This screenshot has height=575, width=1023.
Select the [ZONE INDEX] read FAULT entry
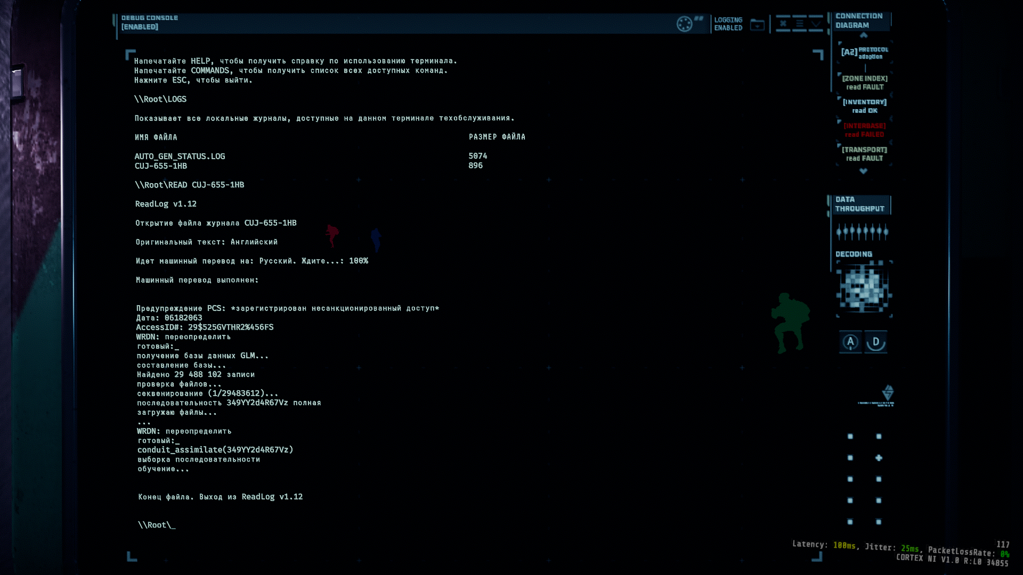(865, 83)
